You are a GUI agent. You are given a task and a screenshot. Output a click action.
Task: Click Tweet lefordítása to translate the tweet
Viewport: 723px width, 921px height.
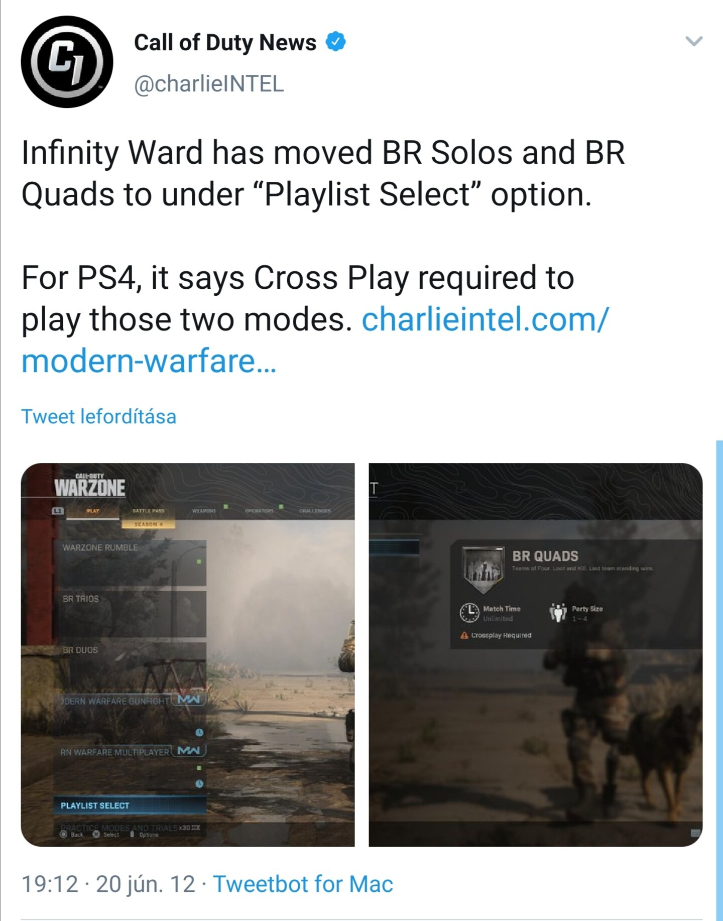99,416
